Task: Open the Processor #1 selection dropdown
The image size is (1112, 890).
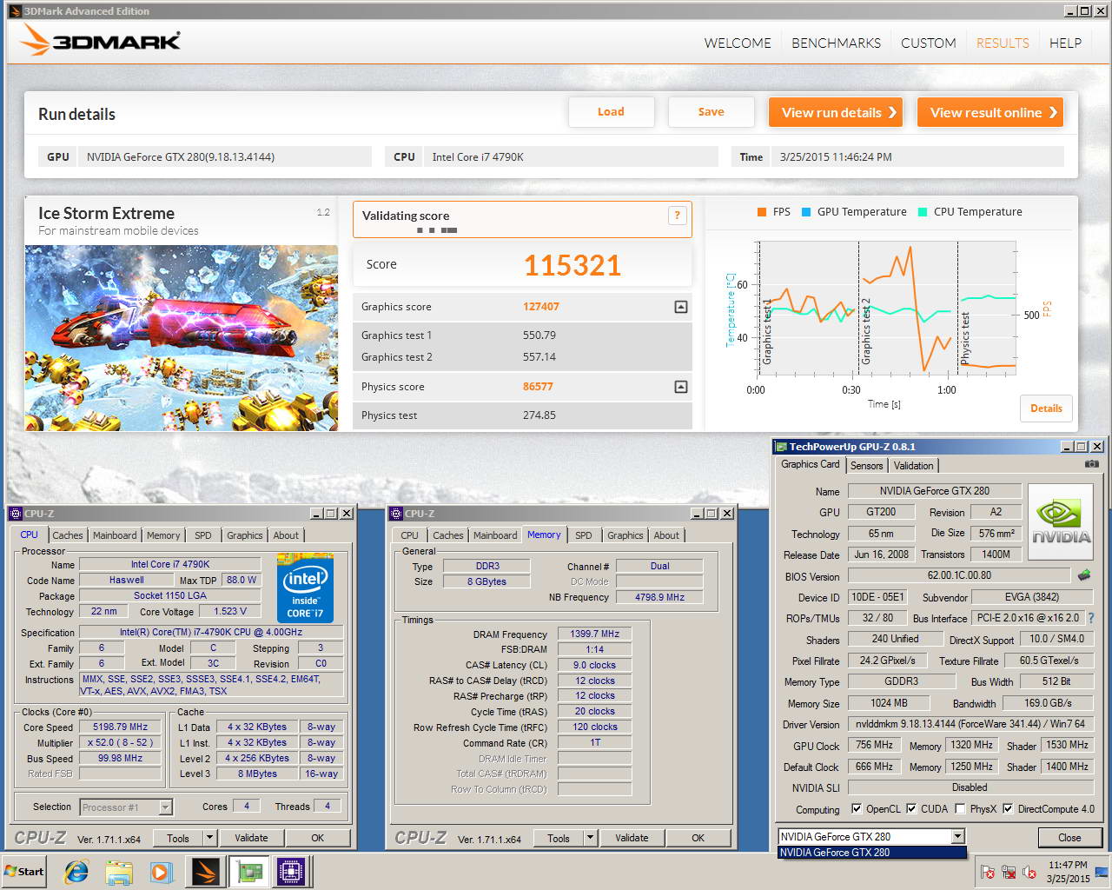Action: point(165,807)
